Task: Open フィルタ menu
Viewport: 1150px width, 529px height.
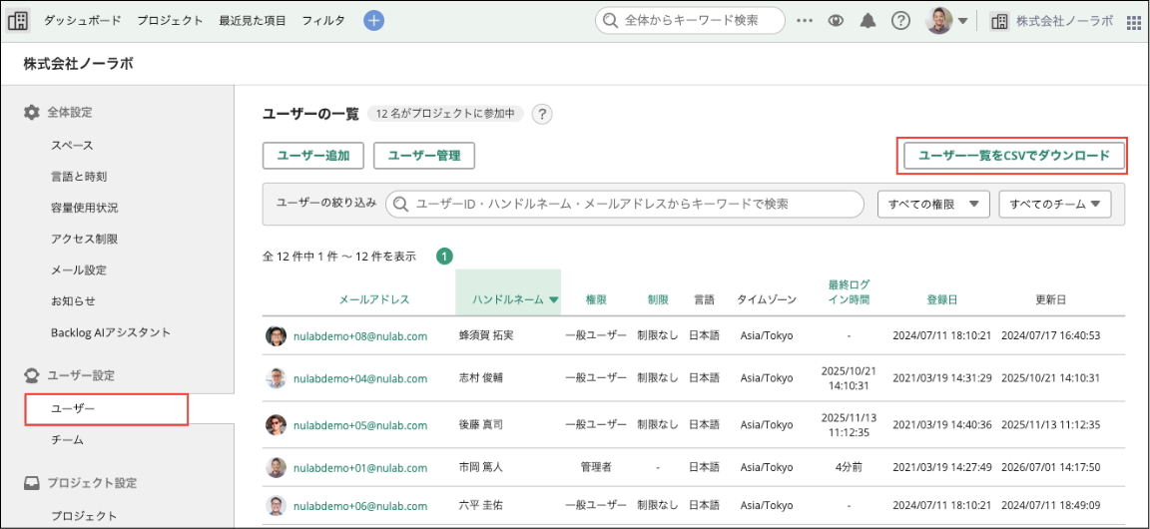Action: (323, 21)
